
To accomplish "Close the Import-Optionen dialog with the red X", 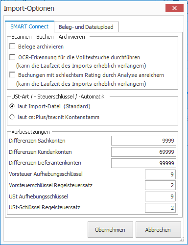I will point(174,8).
